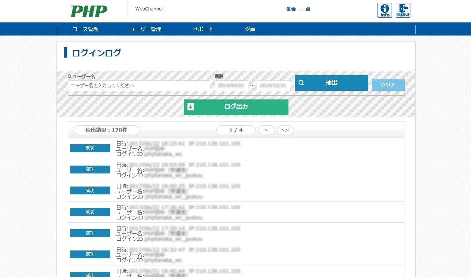Viewport: 471px width, 277px height.
Task: Click the ログ出力 export button
Action: (x=236, y=107)
